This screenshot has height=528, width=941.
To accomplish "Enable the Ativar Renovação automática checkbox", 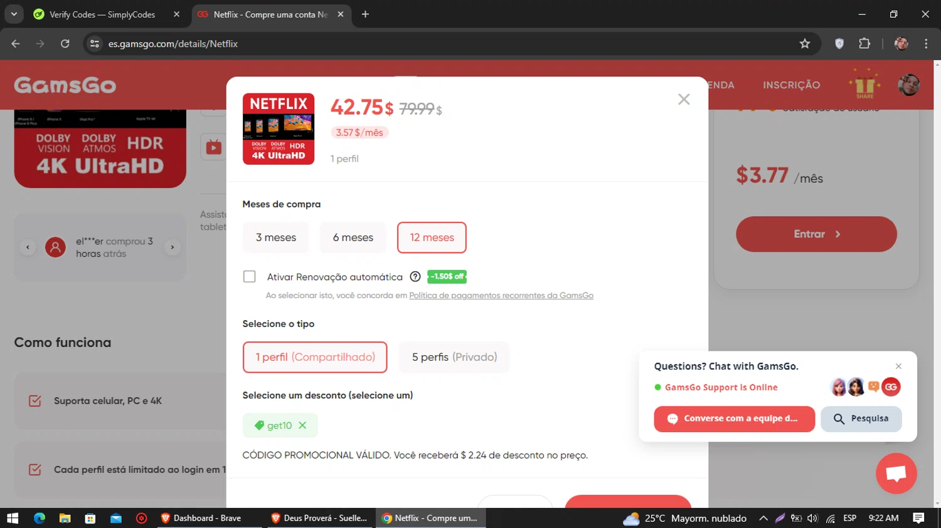I will pyautogui.click(x=250, y=276).
